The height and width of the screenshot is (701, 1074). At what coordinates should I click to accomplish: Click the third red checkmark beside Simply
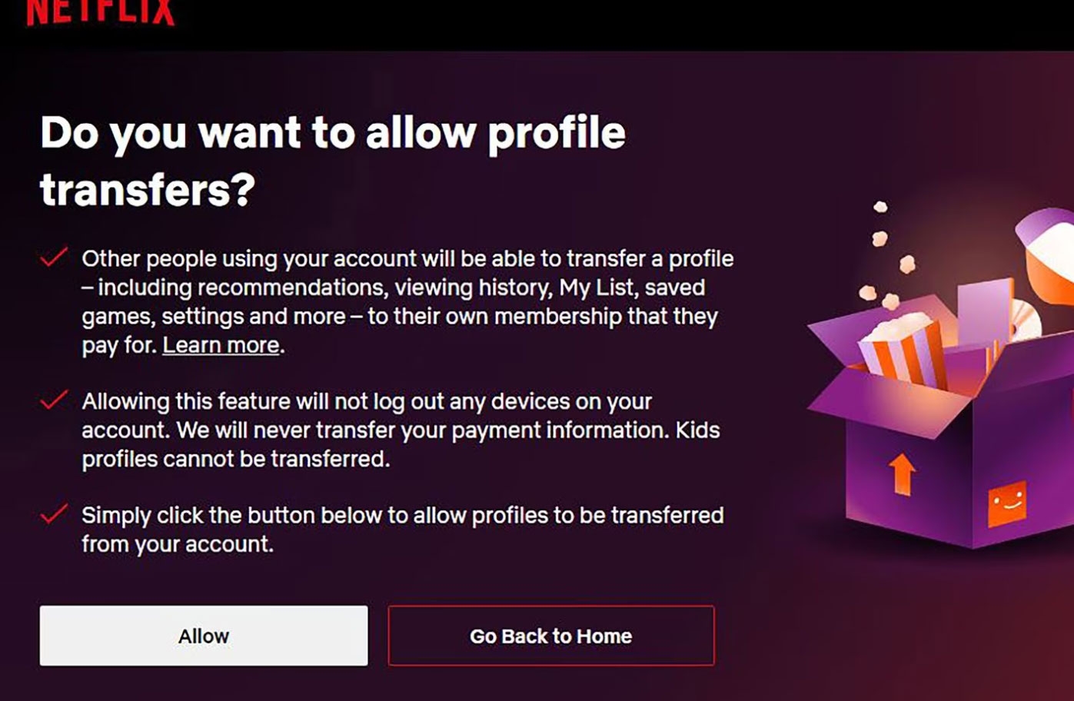coord(54,513)
